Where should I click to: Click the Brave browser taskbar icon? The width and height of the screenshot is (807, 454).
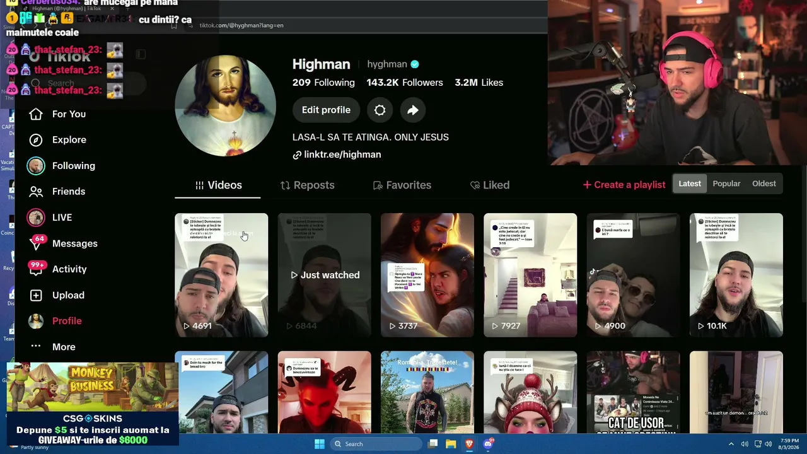[x=469, y=444]
